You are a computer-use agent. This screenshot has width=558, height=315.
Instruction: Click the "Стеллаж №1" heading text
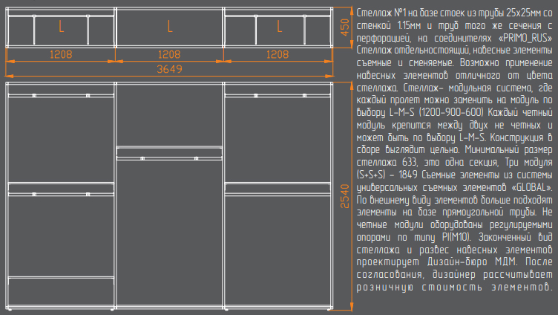click(x=381, y=13)
